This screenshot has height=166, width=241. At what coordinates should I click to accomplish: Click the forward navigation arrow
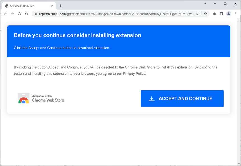pyautogui.click(x=12, y=14)
